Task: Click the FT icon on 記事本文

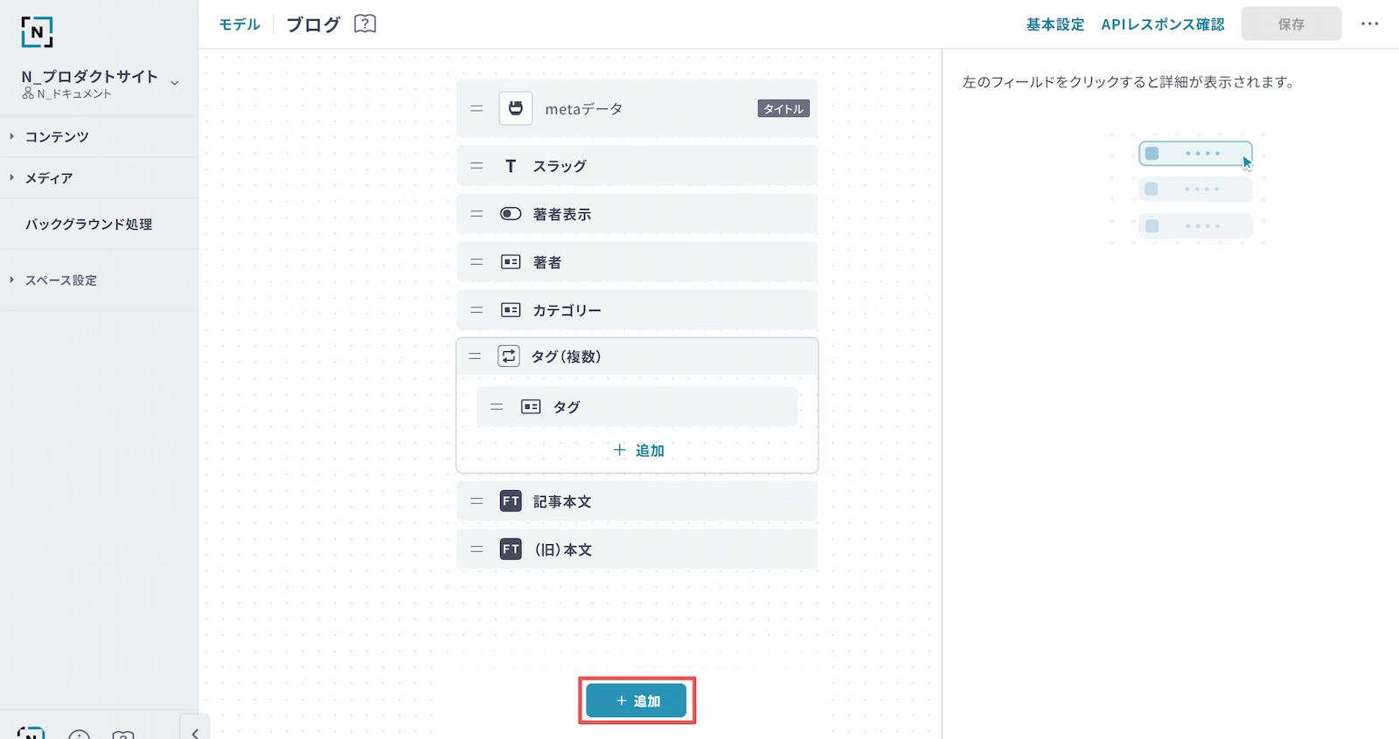Action: 511,501
